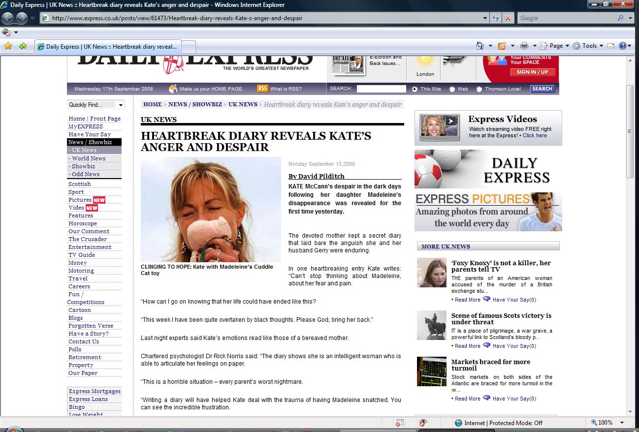Open the Tools menu in command bar
The width and height of the screenshot is (639, 432).
(x=588, y=46)
